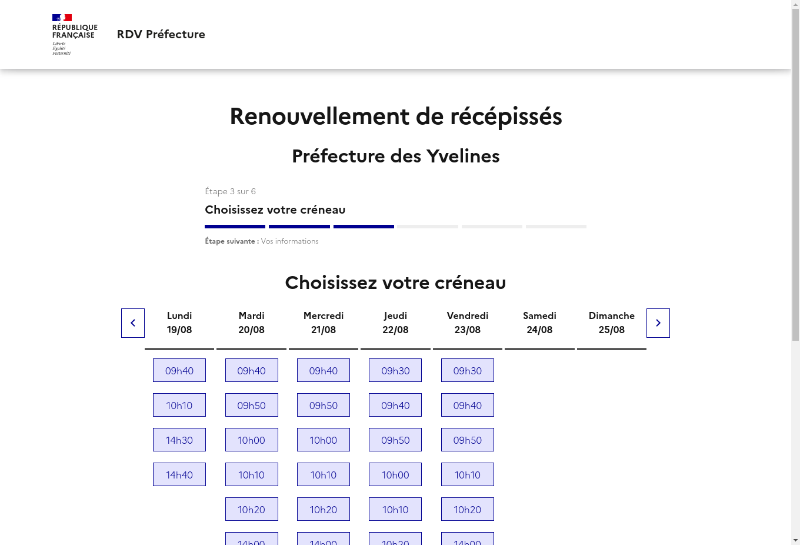This screenshot has height=545, width=800.
Task: Click the Lundi 19/08 column header
Action: point(179,323)
